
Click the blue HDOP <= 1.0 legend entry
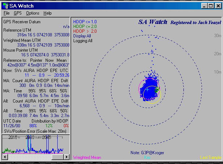[x=85, y=22]
